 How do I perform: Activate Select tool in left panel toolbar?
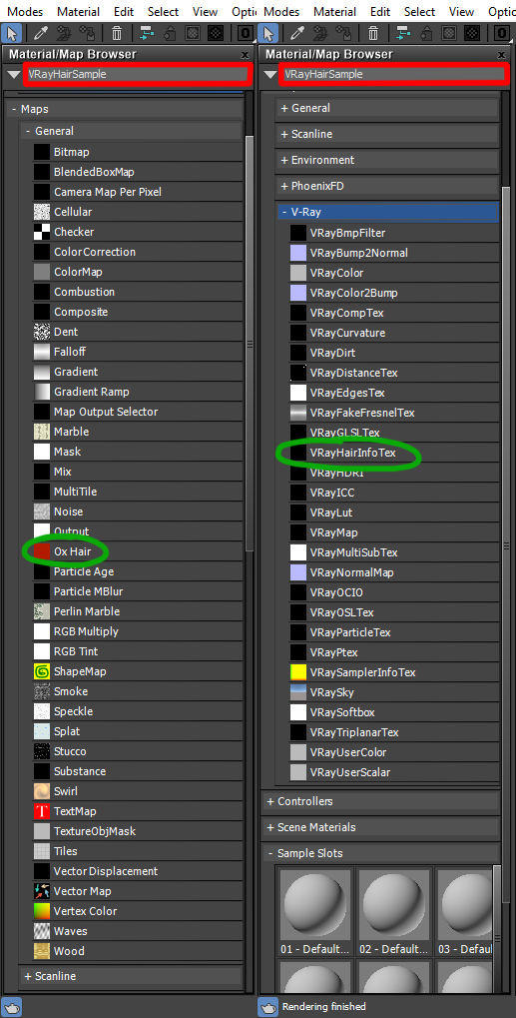click(x=12, y=33)
